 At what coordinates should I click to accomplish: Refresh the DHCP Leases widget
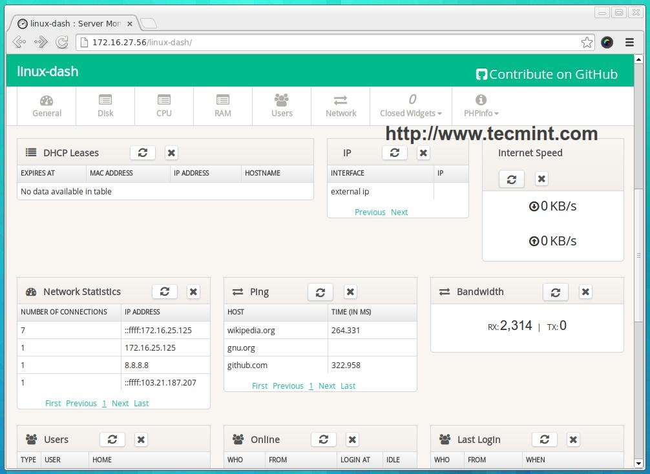pos(143,153)
